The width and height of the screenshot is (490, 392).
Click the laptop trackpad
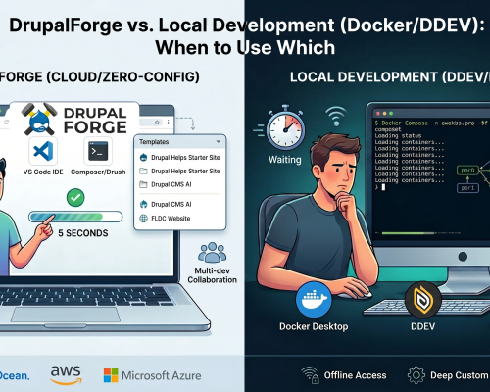pyautogui.click(x=67, y=315)
